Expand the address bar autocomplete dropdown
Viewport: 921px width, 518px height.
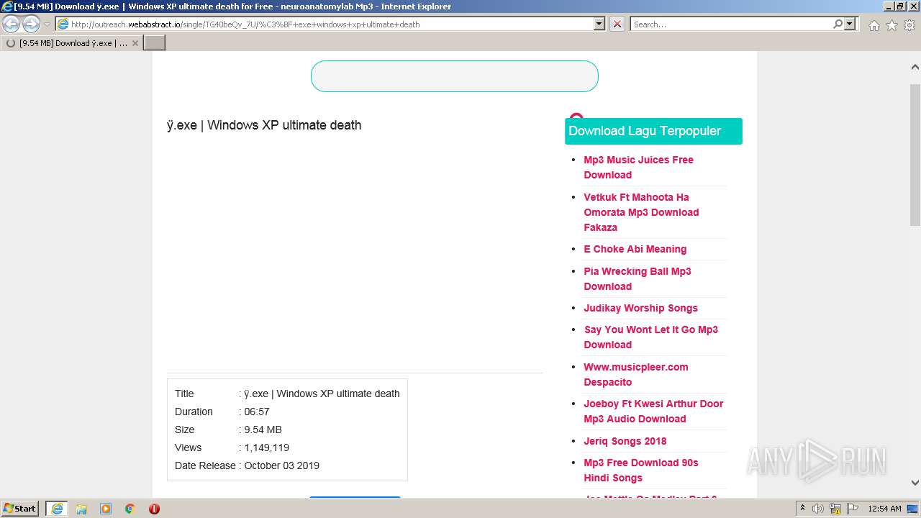[x=599, y=24]
